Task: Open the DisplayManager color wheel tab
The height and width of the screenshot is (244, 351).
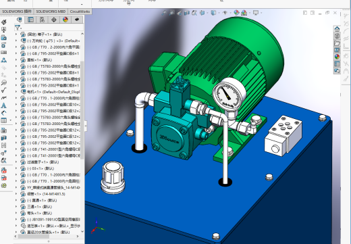Action: [x=65, y=20]
